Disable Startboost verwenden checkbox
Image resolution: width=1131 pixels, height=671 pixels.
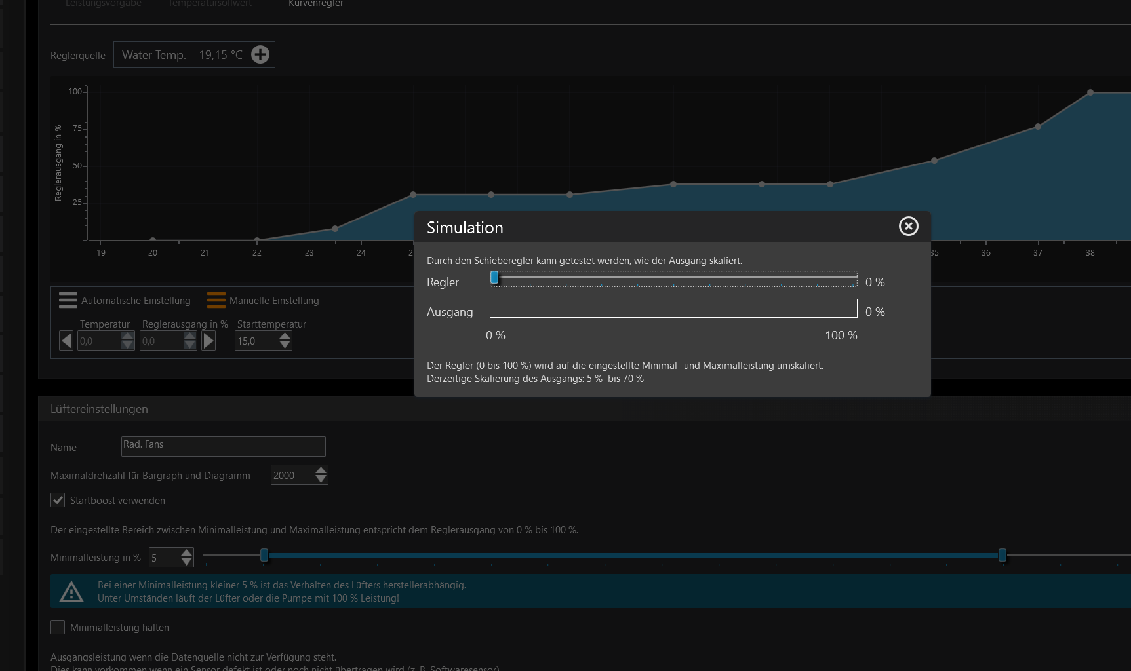click(x=58, y=500)
